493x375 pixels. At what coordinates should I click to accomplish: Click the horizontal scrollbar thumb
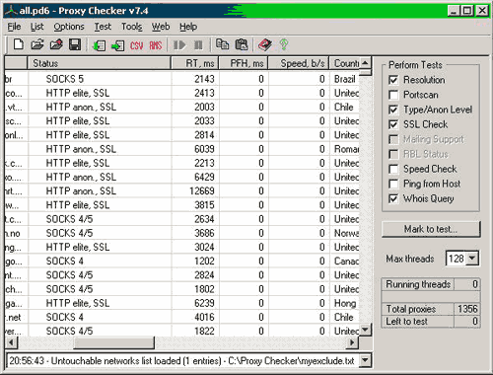click(113, 342)
